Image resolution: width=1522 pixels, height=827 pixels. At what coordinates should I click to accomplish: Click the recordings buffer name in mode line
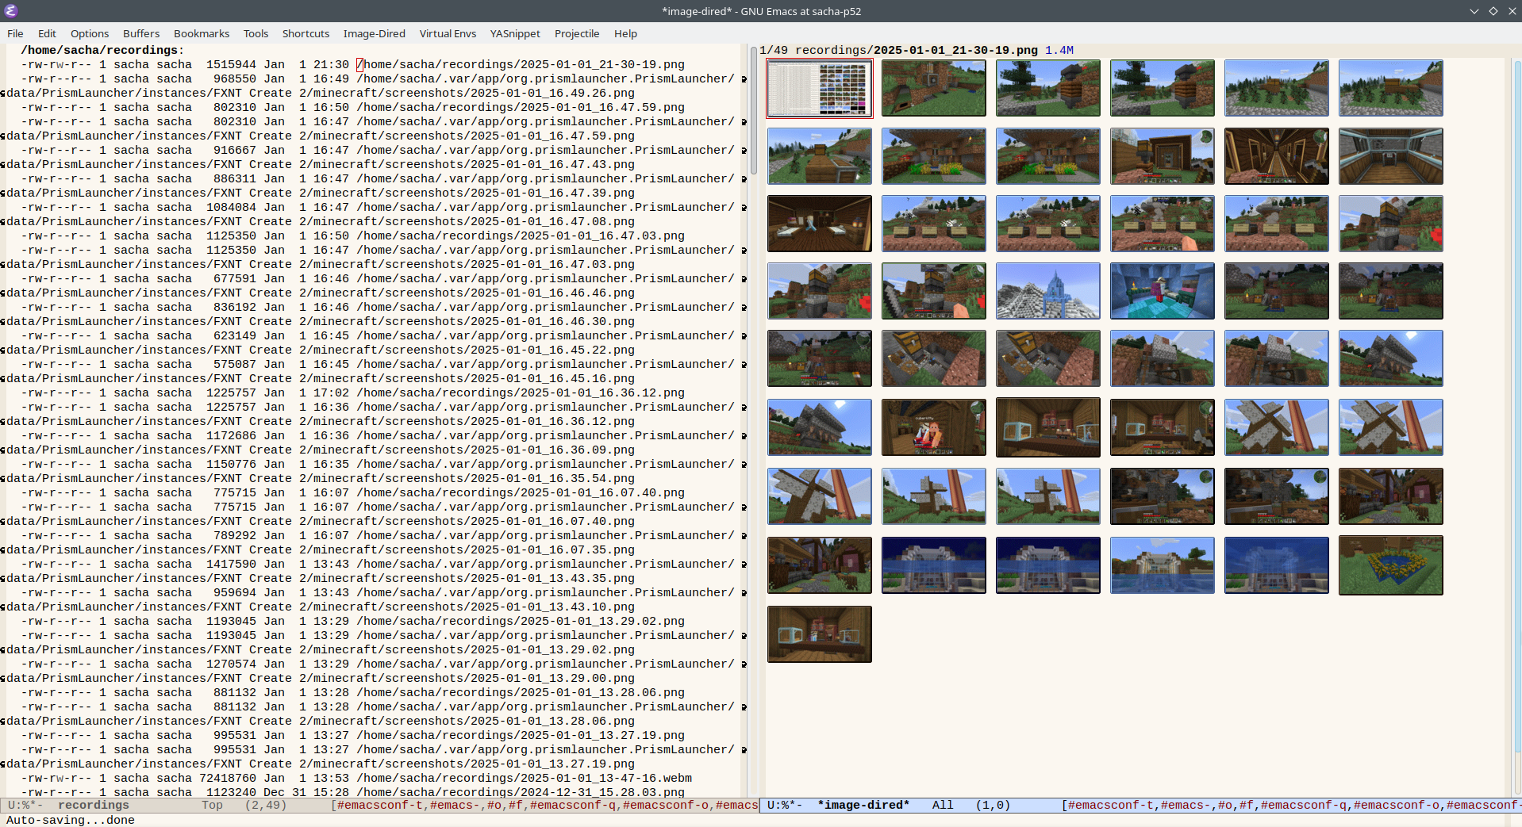click(x=93, y=806)
